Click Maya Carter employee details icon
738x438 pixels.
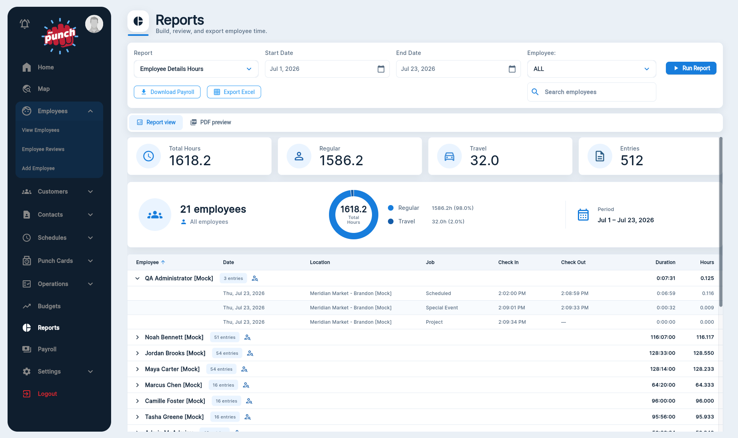pyautogui.click(x=245, y=369)
